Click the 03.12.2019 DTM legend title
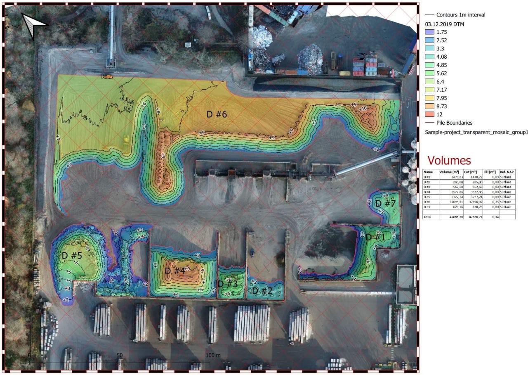The image size is (528, 375). pyautogui.click(x=445, y=24)
